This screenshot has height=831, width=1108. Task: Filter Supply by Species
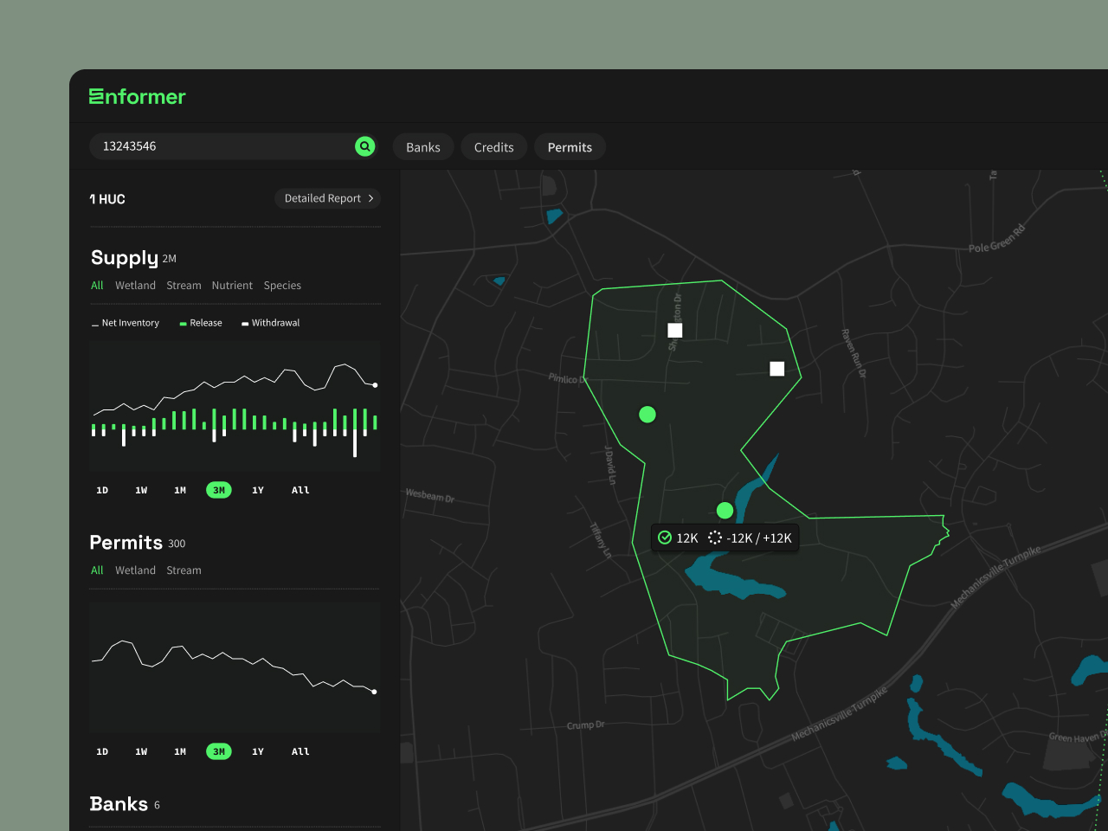pos(282,285)
